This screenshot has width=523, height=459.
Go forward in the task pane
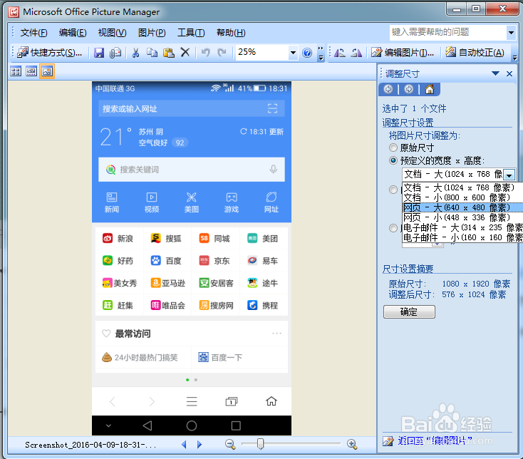408,89
